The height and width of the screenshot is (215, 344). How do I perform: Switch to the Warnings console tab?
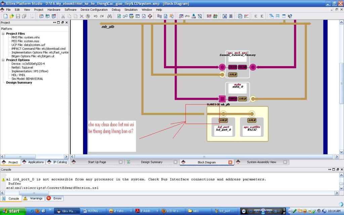[x=33, y=198]
